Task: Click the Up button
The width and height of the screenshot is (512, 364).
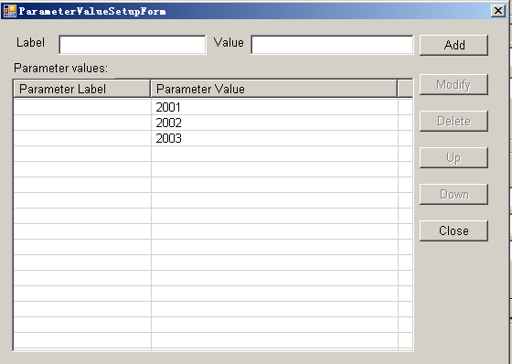Action: click(x=453, y=158)
